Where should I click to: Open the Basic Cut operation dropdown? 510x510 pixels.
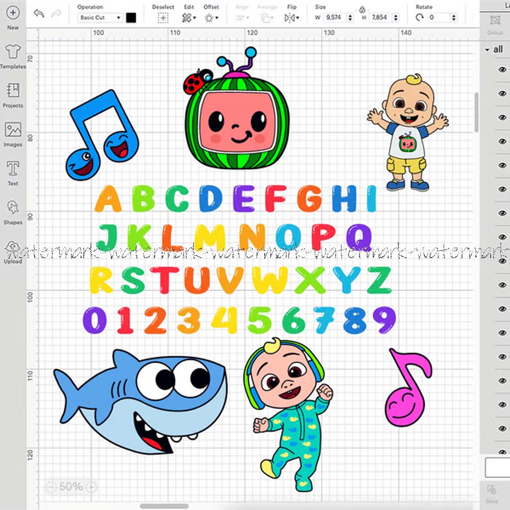pyautogui.click(x=100, y=17)
